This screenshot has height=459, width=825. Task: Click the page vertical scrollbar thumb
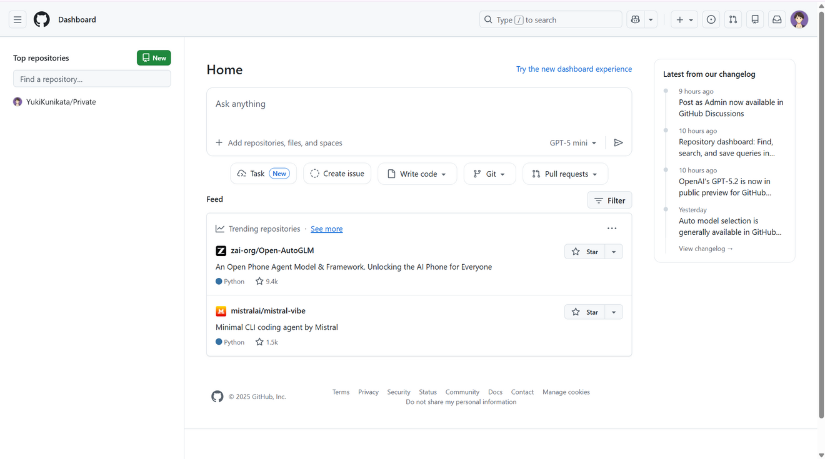[821, 214]
